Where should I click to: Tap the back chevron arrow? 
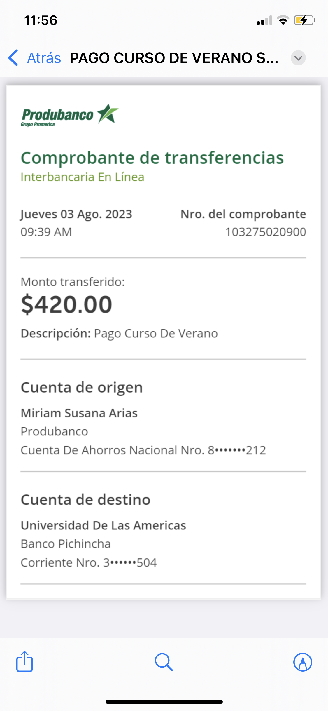13,58
